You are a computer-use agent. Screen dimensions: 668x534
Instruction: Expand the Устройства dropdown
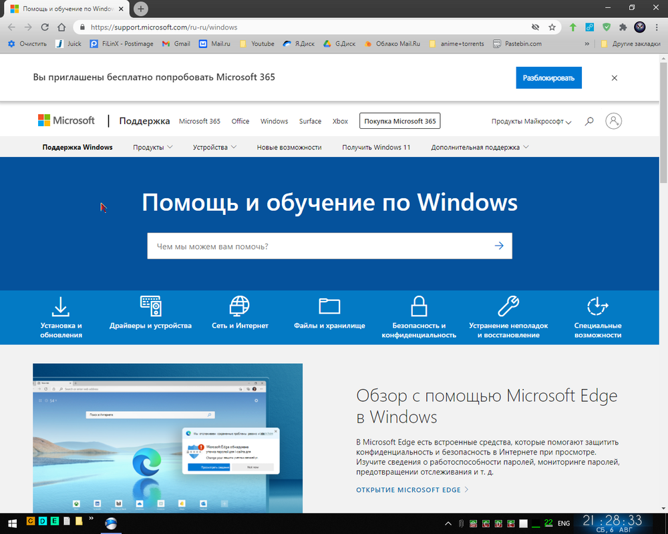(x=214, y=148)
